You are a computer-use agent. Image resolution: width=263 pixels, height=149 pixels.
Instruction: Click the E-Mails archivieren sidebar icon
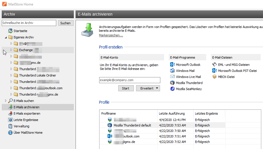pos(10,107)
